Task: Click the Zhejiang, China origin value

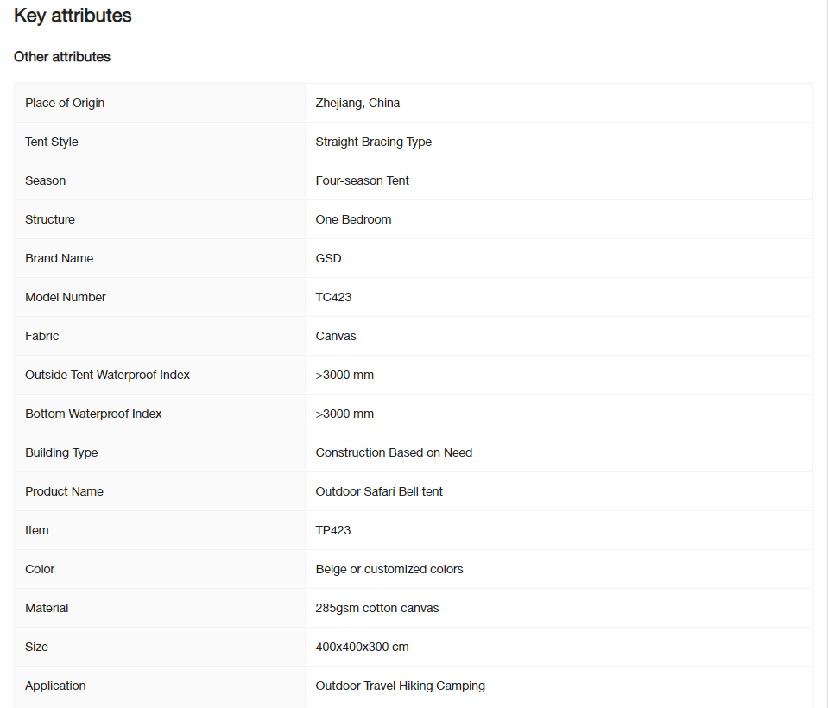Action: (357, 103)
